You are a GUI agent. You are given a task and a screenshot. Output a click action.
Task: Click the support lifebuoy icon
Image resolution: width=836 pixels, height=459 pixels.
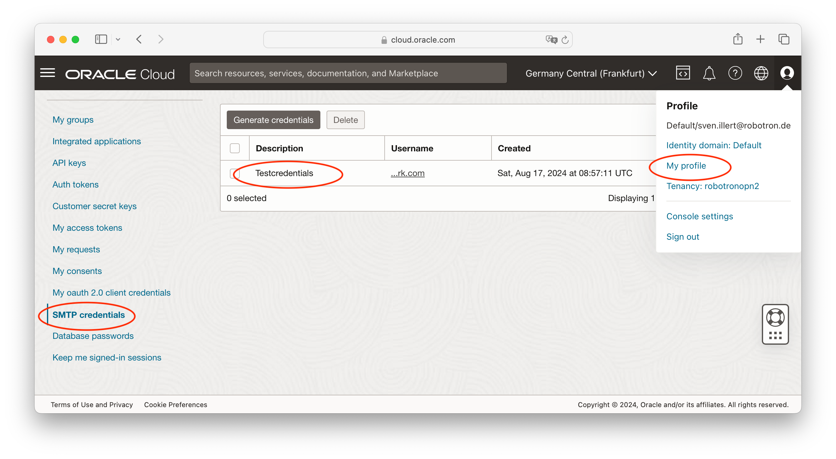point(775,317)
